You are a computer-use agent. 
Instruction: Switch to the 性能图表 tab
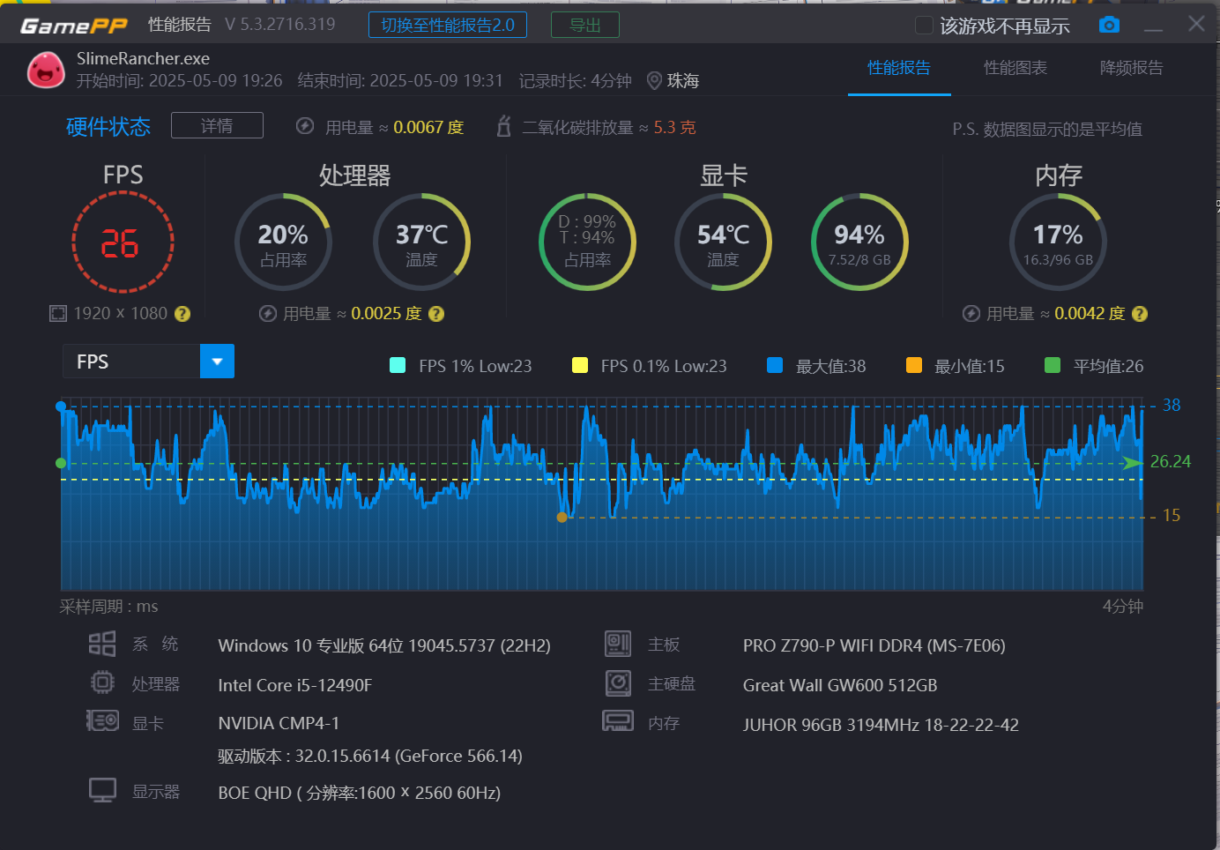point(1015,68)
